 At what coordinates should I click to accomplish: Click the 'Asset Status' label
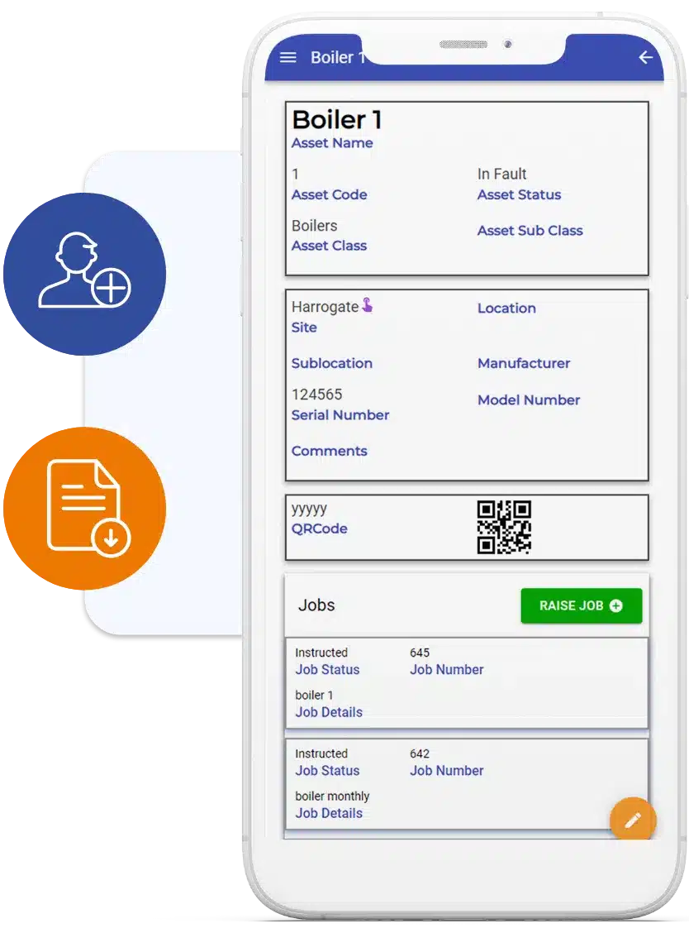pos(520,194)
